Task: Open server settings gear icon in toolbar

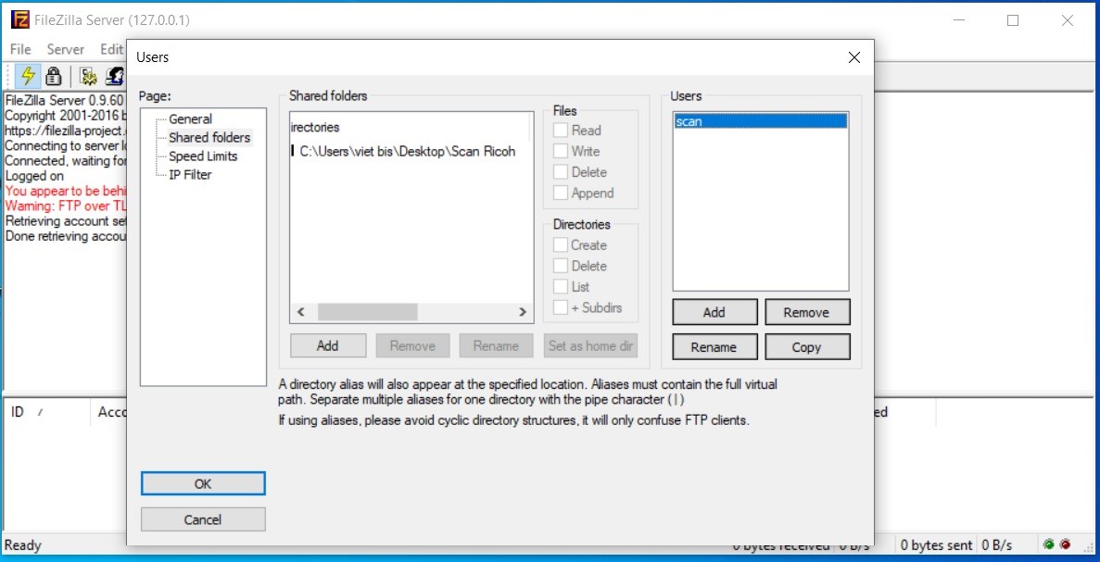Action: click(x=88, y=76)
